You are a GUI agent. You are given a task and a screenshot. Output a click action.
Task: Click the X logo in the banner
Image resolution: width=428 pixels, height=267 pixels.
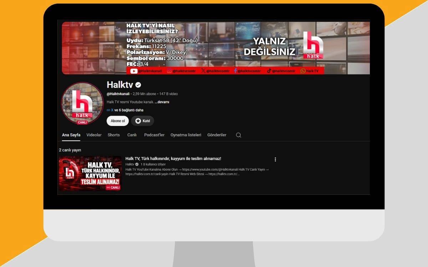(x=203, y=71)
